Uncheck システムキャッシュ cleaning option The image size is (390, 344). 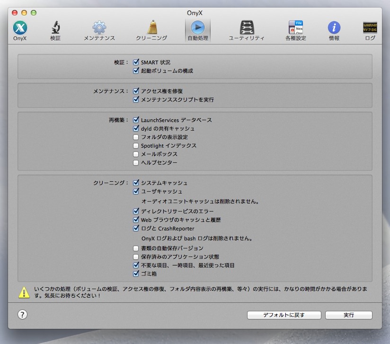point(136,183)
